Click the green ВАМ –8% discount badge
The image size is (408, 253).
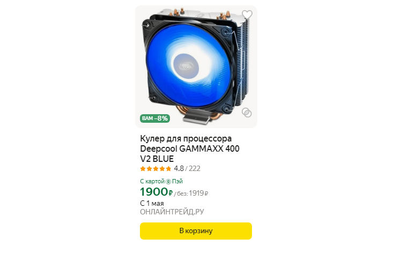(155, 118)
